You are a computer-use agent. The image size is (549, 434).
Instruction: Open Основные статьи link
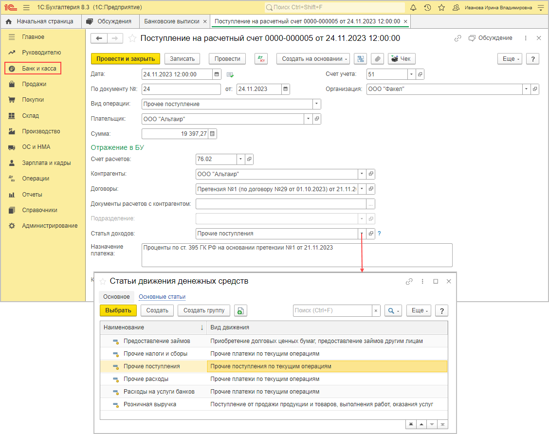[162, 297]
